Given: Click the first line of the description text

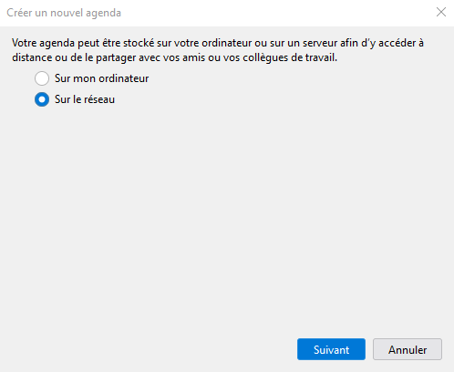Looking at the screenshot, I should pos(218,43).
